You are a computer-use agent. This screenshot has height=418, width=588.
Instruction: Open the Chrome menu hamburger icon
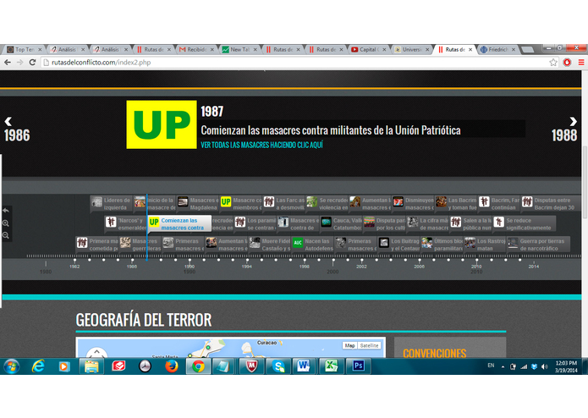click(x=581, y=63)
